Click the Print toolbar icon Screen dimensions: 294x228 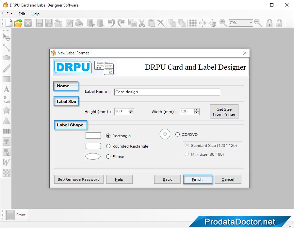point(79,23)
